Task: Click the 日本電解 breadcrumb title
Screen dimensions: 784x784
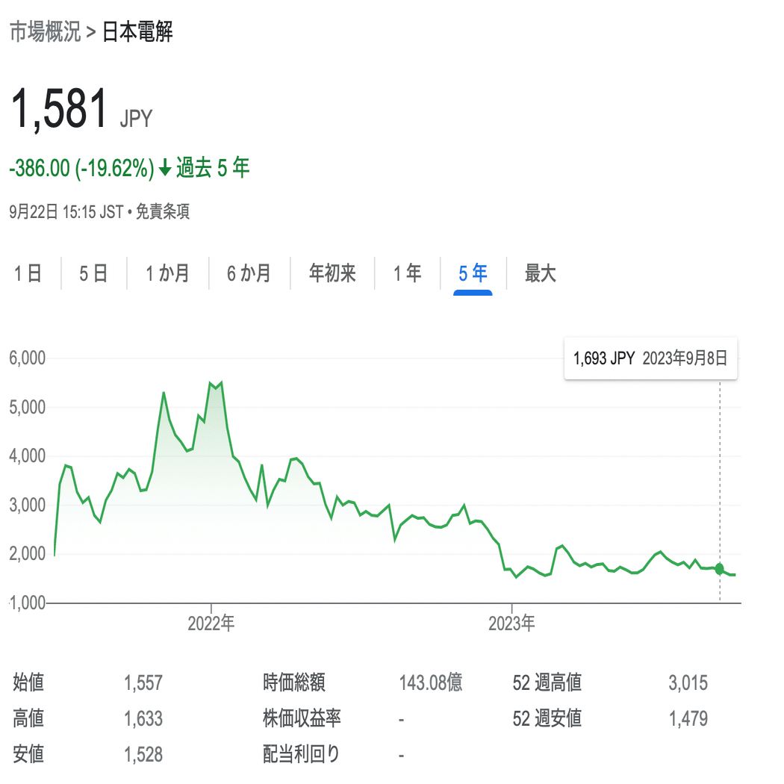Action: (137, 32)
